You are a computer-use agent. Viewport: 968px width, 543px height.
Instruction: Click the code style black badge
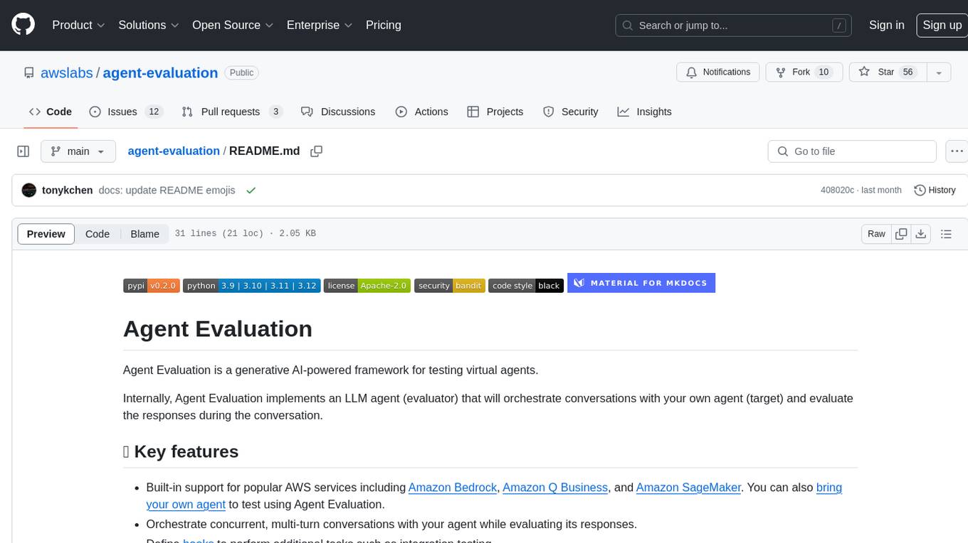pyautogui.click(x=526, y=286)
